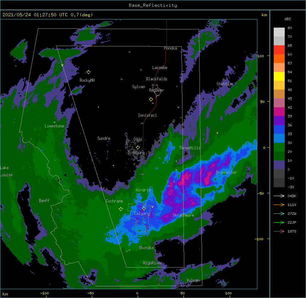
Task: Click the Ponoka city label
Action: point(170,48)
